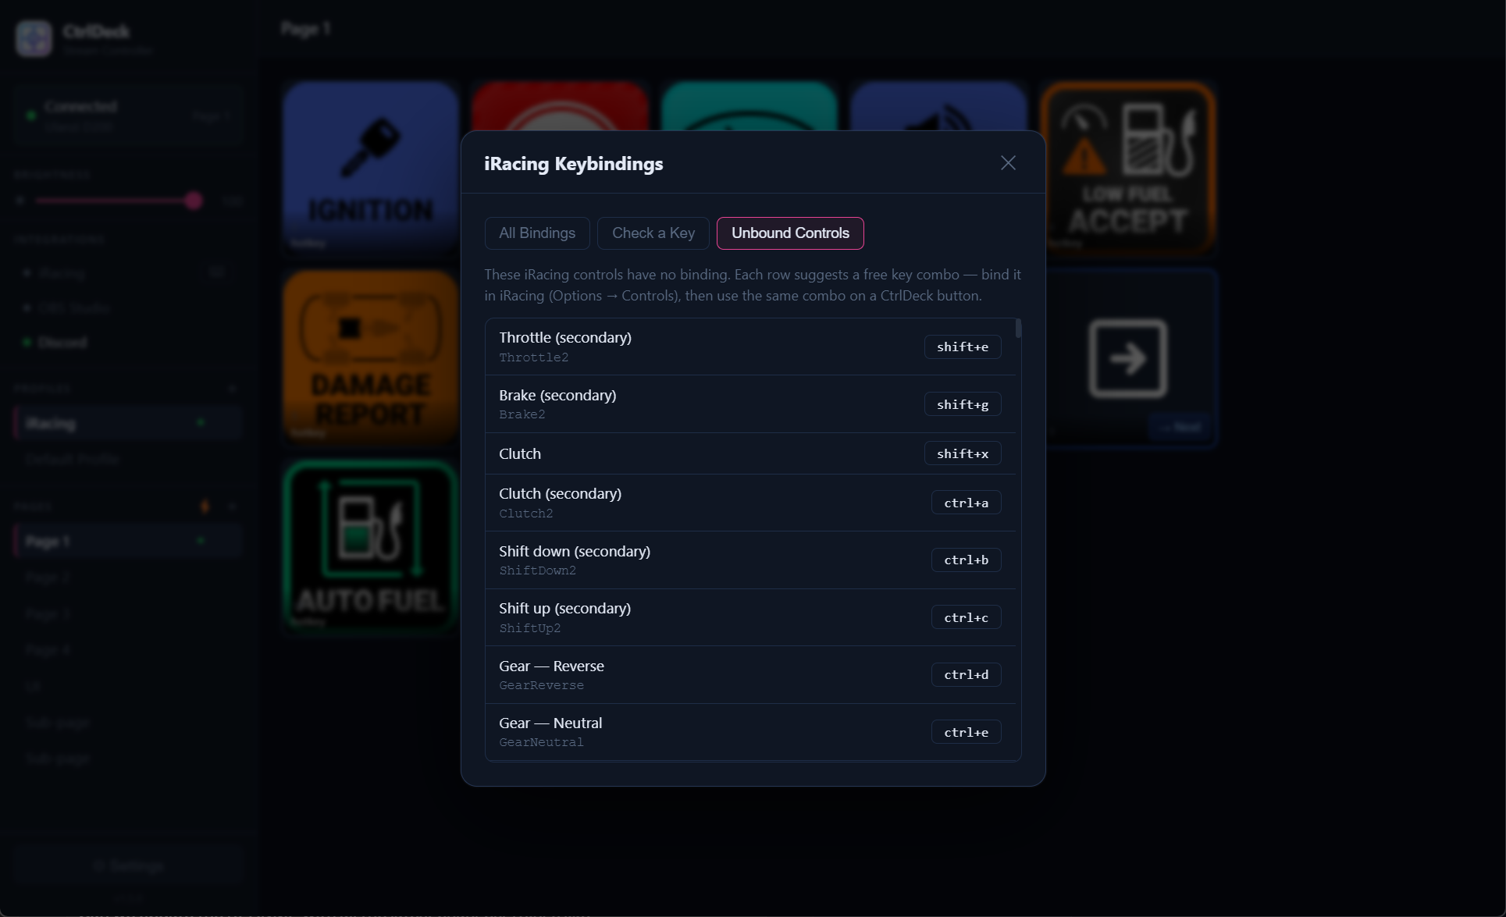Select the Gear — Reverse label

click(551, 666)
